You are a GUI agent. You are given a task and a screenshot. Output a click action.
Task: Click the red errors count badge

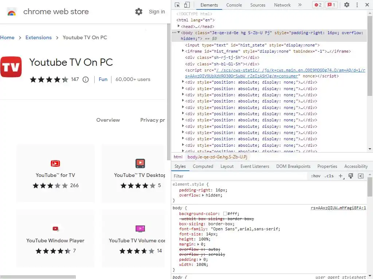tap(318, 5)
